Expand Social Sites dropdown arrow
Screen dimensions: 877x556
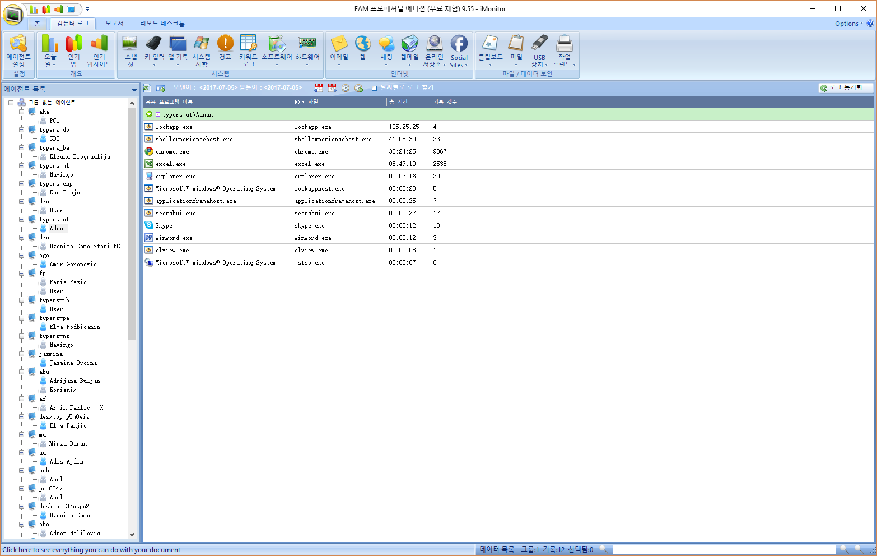tap(466, 65)
